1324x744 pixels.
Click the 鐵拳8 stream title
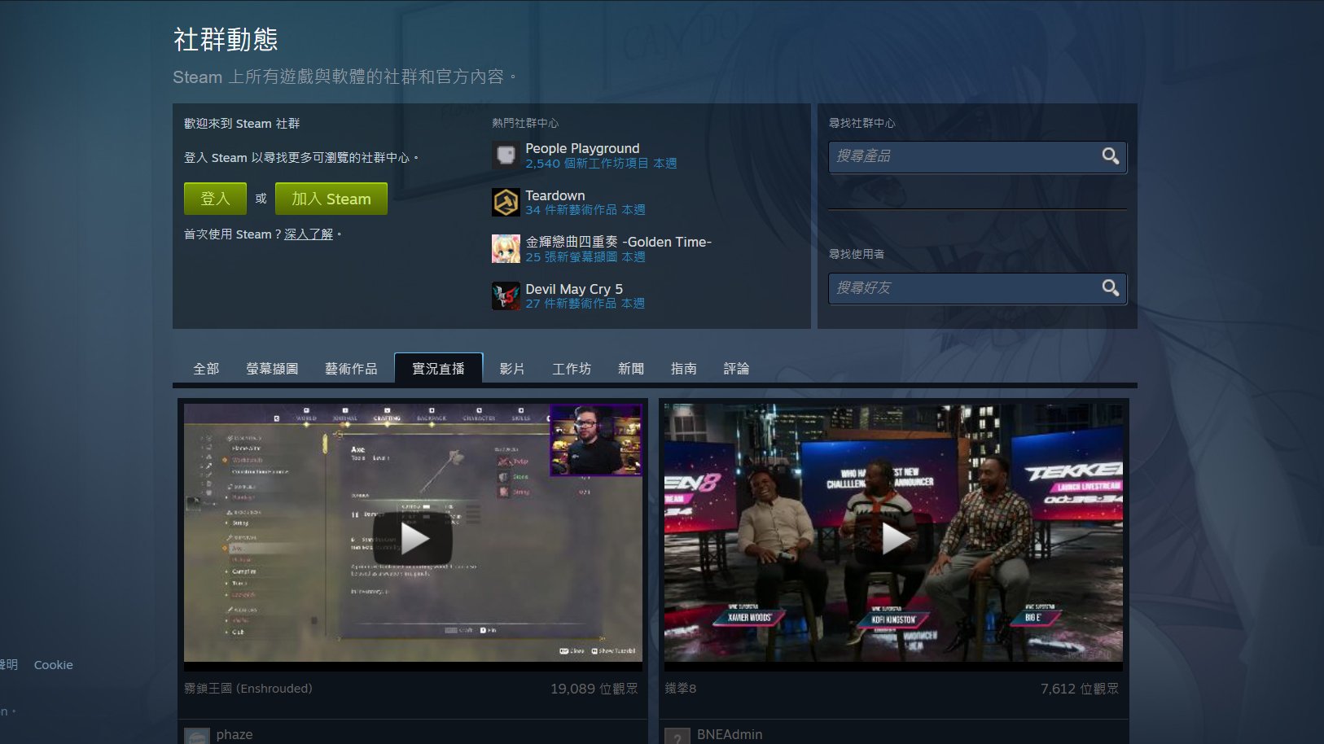[x=681, y=689]
